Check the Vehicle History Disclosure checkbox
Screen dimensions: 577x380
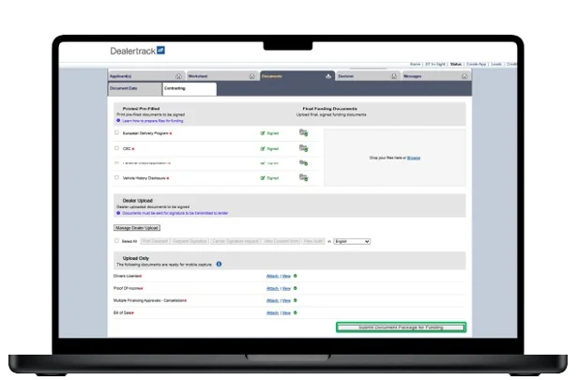pyautogui.click(x=116, y=176)
